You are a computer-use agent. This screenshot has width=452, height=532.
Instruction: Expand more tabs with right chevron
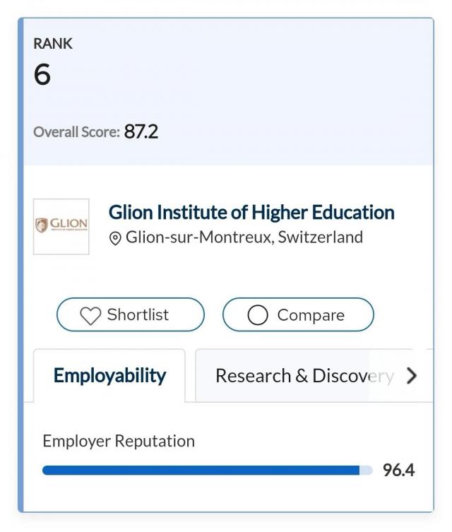pyautogui.click(x=412, y=376)
